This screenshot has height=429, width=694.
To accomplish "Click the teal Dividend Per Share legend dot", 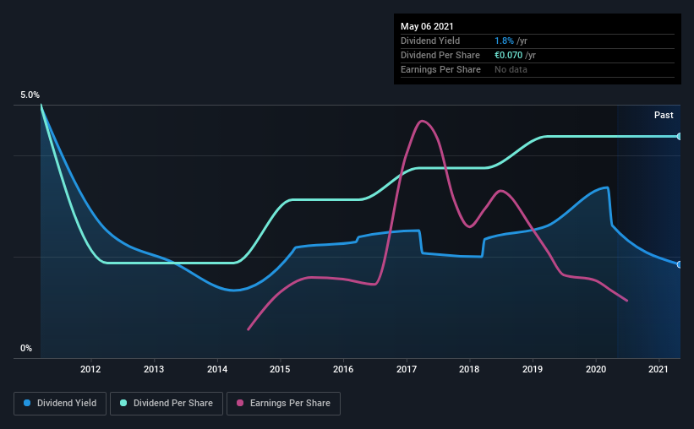I will [123, 403].
